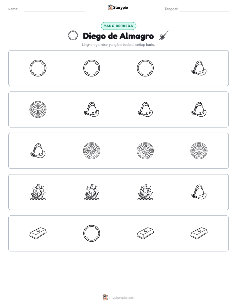Click the first gold bar in bottom row
The image size is (237, 307).
[x=38, y=233]
